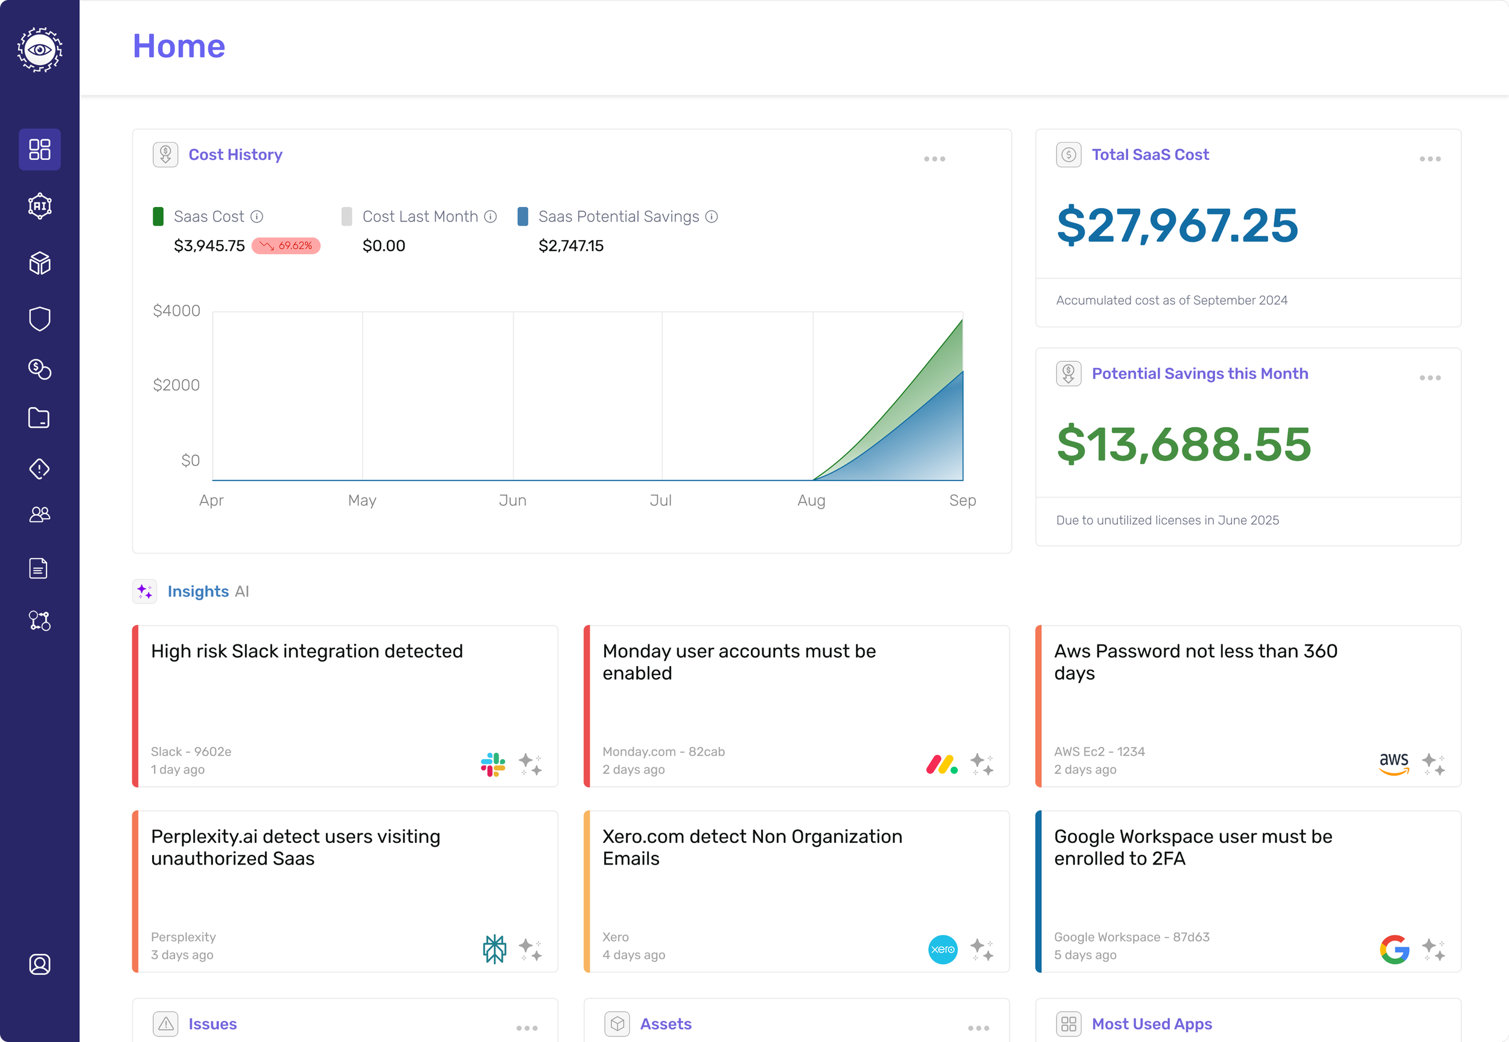Toggle Cost Last Month legend series
Screen dimensions: 1509x1042
pos(346,217)
